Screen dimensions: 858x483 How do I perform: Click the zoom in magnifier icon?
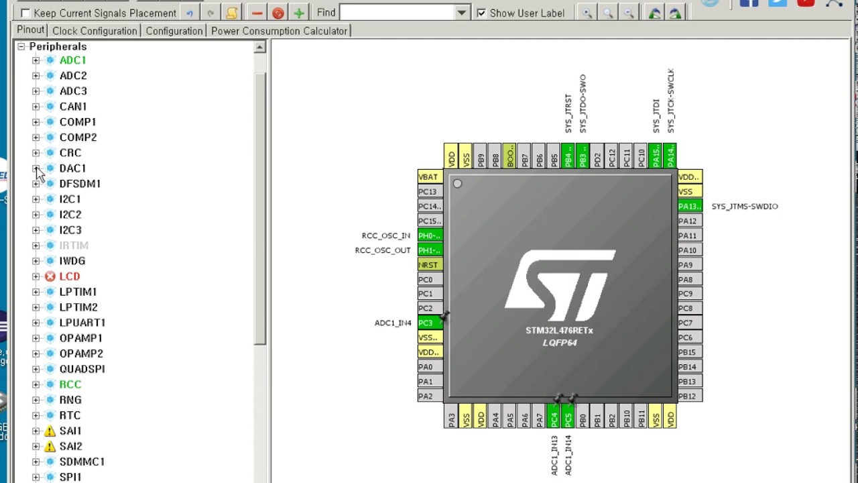pyautogui.click(x=587, y=13)
